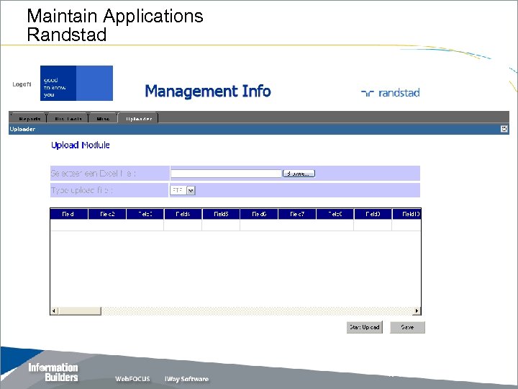Click the Save button
Viewport: 518px width, 389px height.
(407, 327)
